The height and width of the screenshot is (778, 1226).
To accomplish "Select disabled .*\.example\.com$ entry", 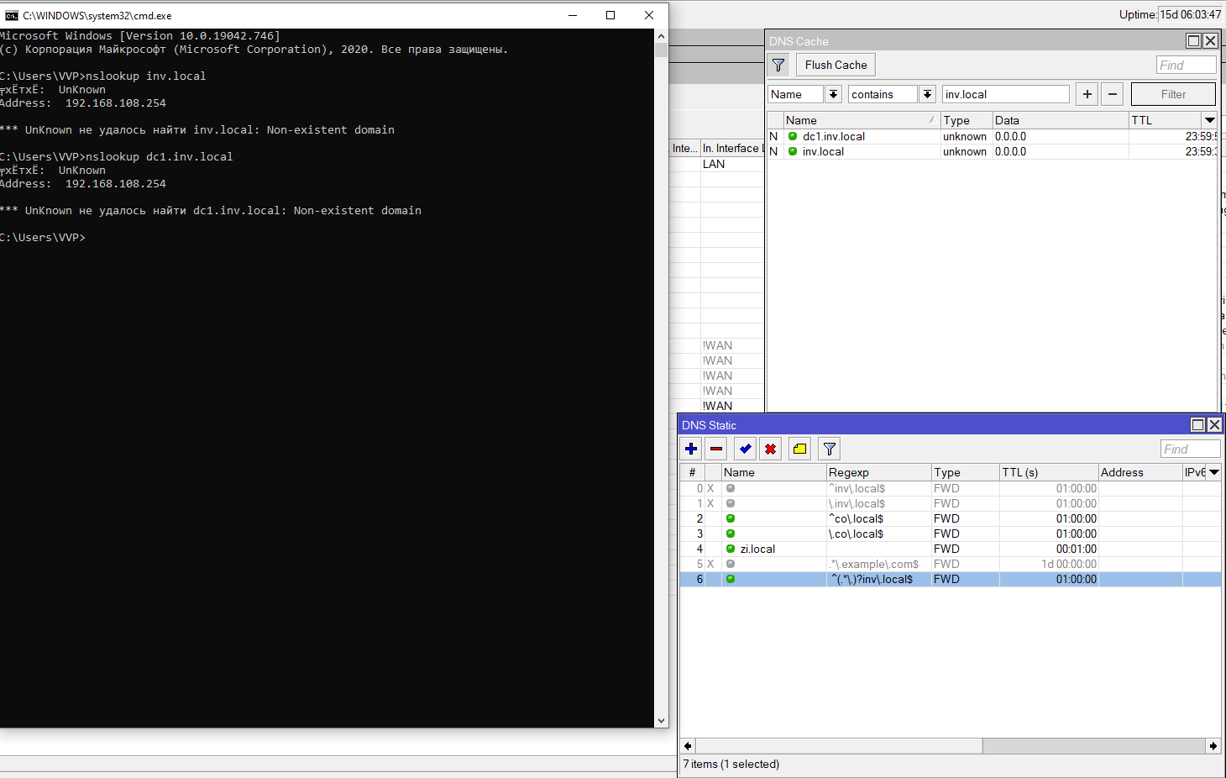I will [951, 564].
